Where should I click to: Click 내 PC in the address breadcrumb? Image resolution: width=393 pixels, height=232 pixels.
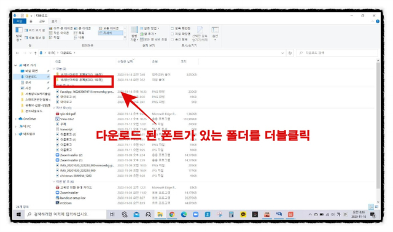pos(52,53)
